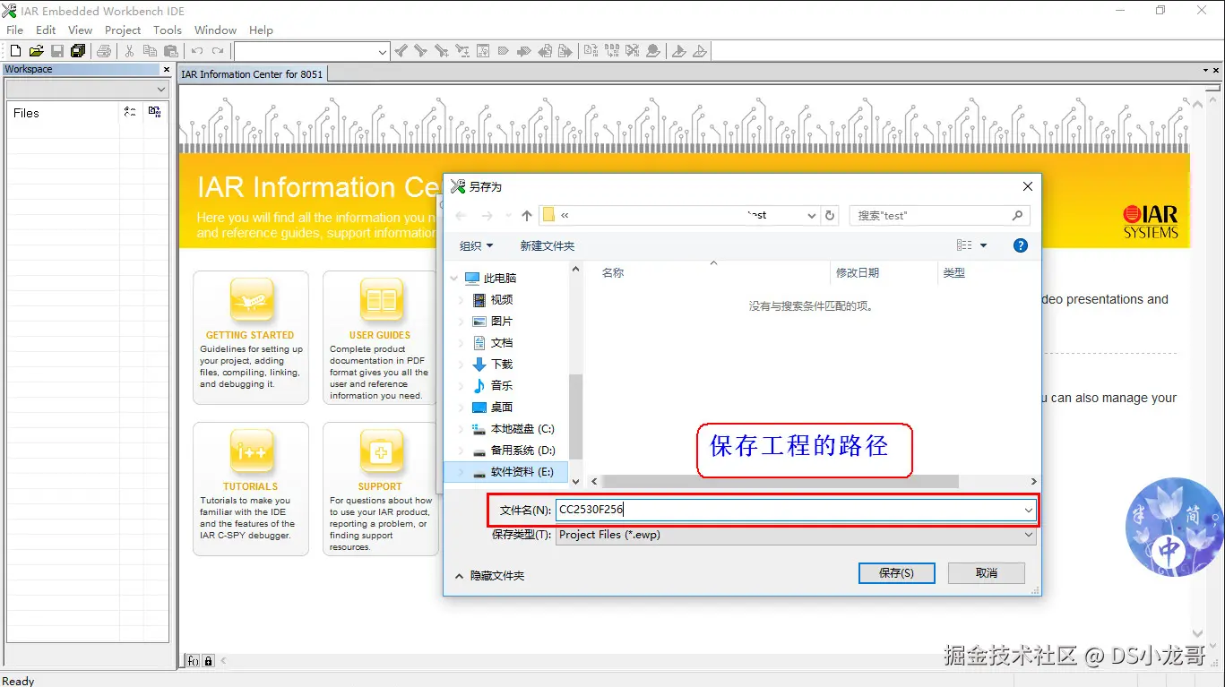Open the Tools menu
The height and width of the screenshot is (687, 1225).
[168, 30]
